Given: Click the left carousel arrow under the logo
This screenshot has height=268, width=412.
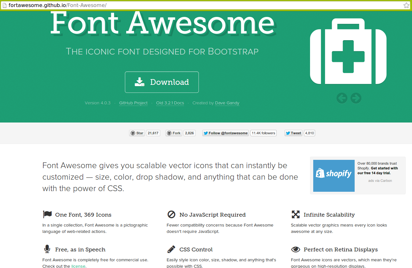Looking at the screenshot, I should [x=342, y=98].
